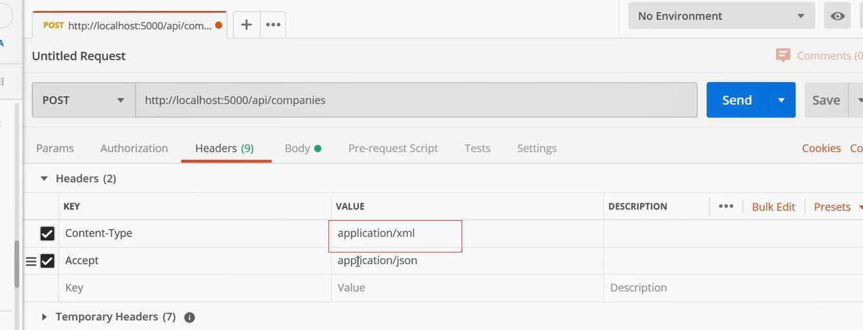Open a new request tab with plus icon
The image size is (863, 330).
[246, 25]
